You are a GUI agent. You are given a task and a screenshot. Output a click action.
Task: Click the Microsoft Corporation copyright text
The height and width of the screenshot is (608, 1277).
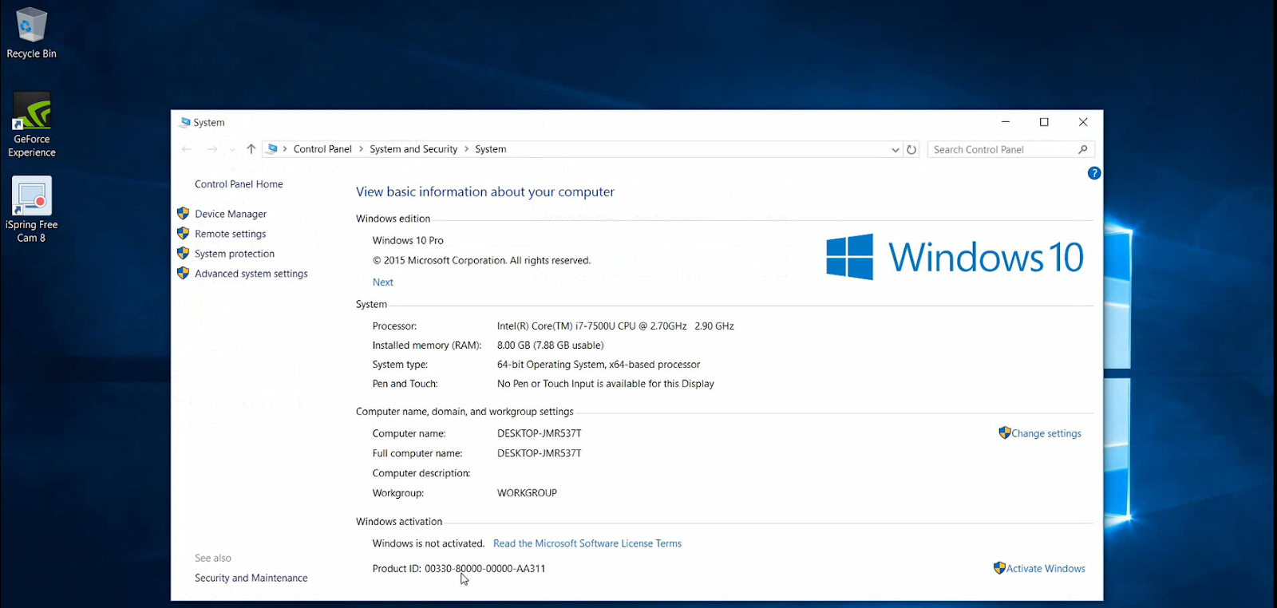click(x=481, y=260)
